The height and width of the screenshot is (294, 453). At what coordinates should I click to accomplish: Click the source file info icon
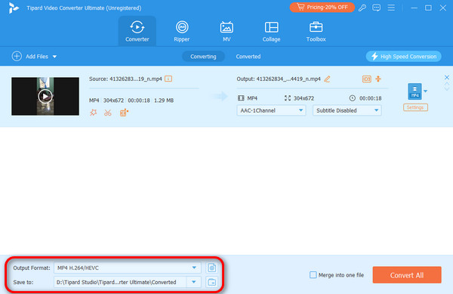tap(168, 79)
